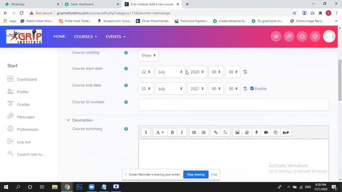Open Course visibility Show dropdown
Image resolution: width=342 pixels, height=192 pixels.
pos(149,55)
